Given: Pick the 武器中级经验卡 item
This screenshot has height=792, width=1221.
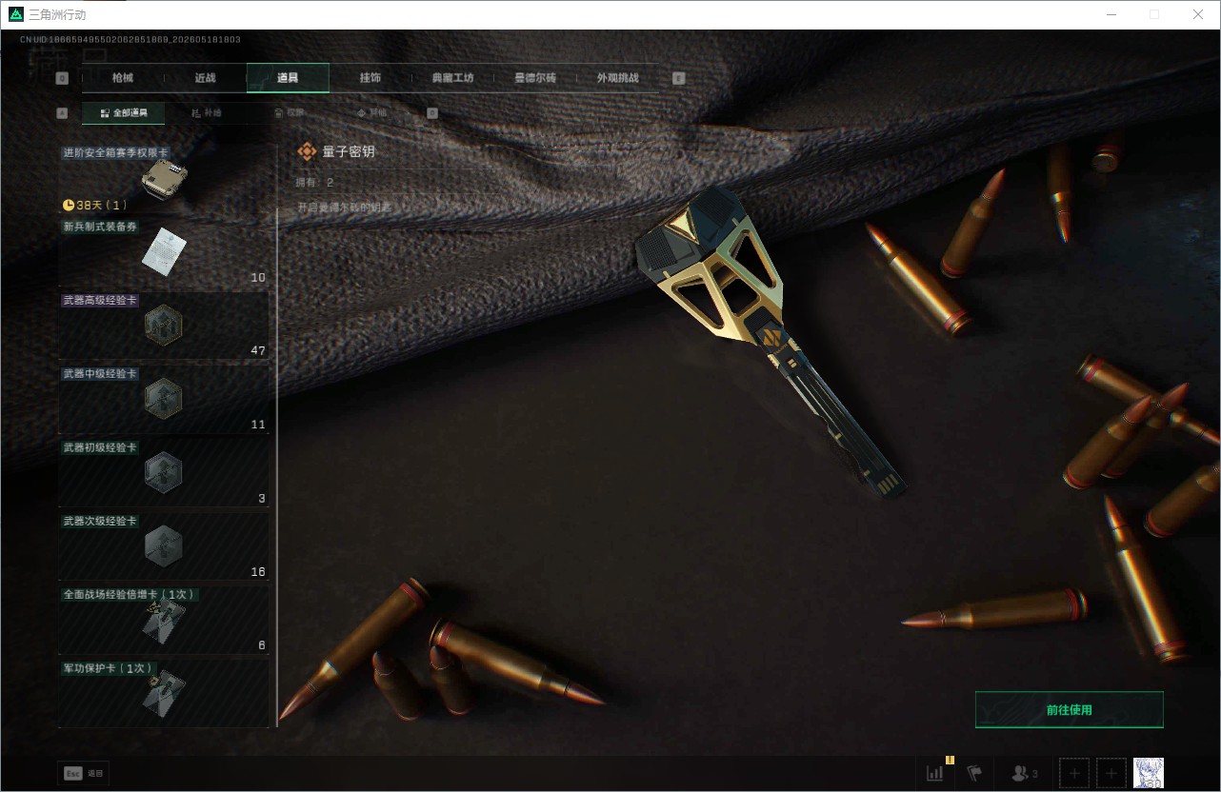Looking at the screenshot, I should click(164, 400).
